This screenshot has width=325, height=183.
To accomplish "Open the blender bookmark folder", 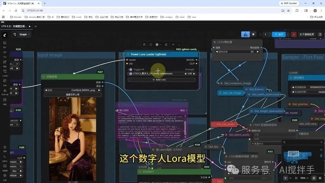I will [x=16, y=17].
